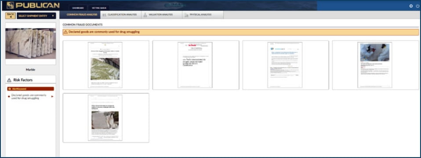The width and height of the screenshot is (421, 158).
Task: Expand the drug smuggling risk factor arrow
Action: point(52,96)
